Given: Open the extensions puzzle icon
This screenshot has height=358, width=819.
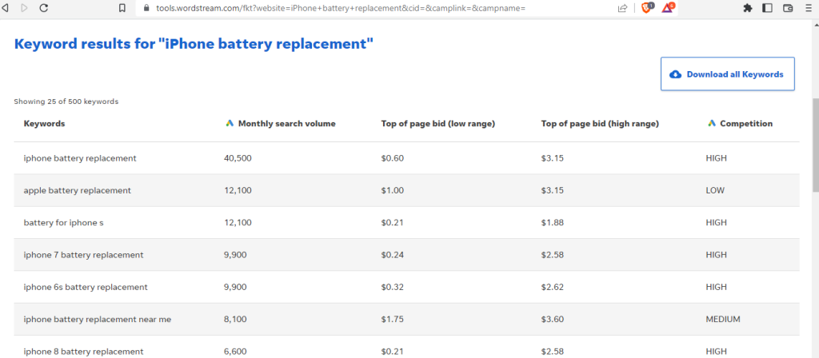Looking at the screenshot, I should click(x=748, y=8).
